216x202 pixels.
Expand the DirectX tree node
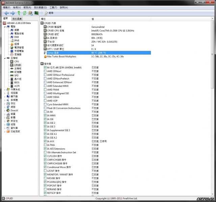click(x=5, y=111)
